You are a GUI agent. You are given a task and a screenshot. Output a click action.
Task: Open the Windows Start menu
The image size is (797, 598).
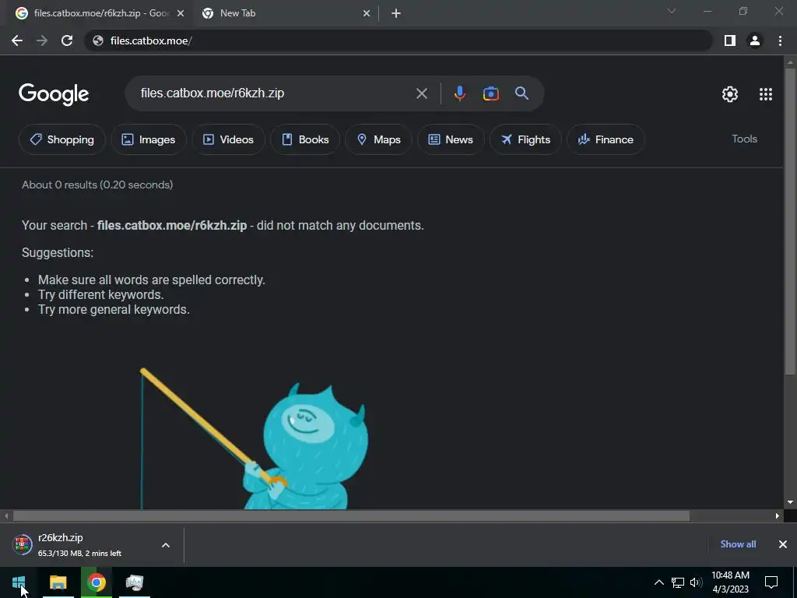[19, 582]
